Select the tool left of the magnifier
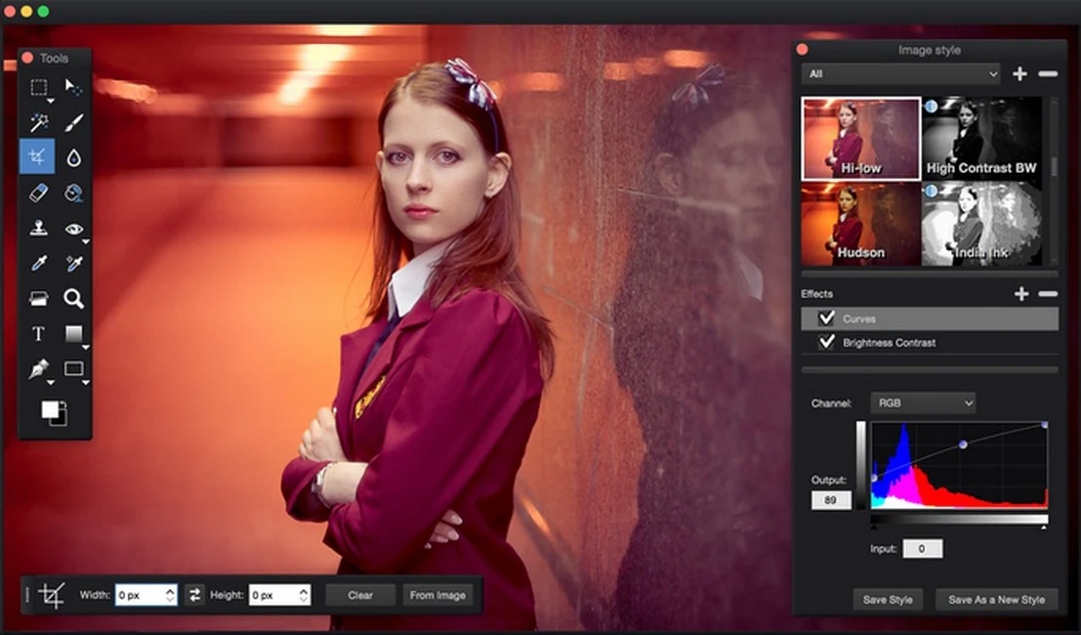 point(39,299)
